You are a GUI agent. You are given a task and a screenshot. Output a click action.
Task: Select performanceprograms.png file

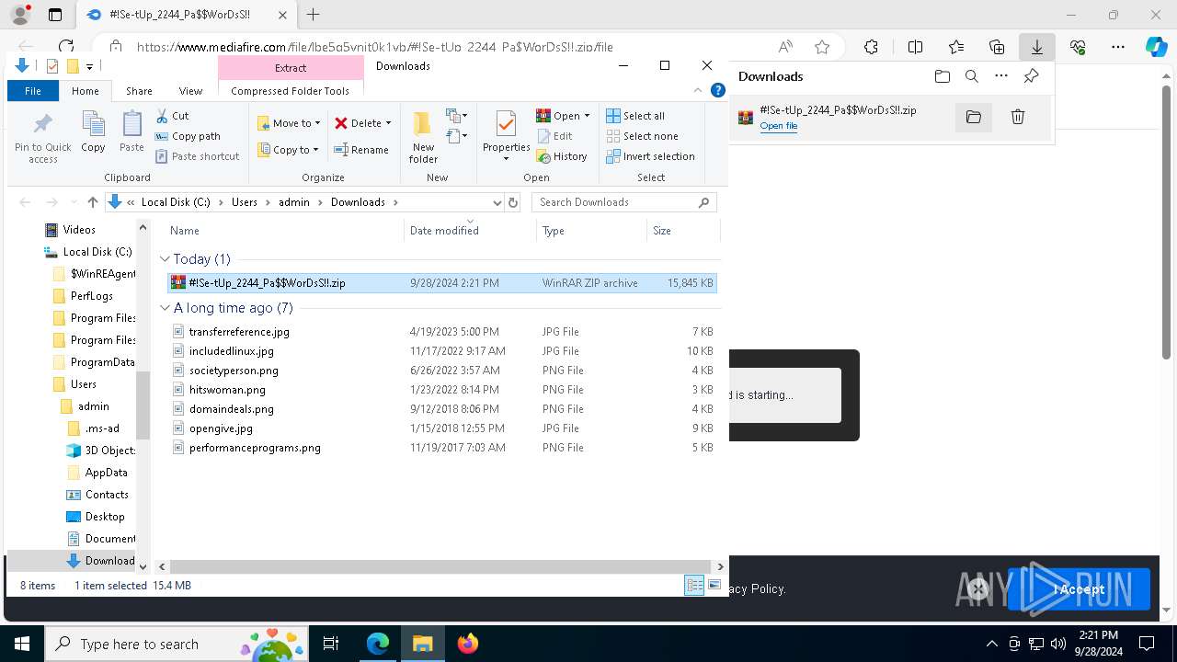click(x=442, y=448)
